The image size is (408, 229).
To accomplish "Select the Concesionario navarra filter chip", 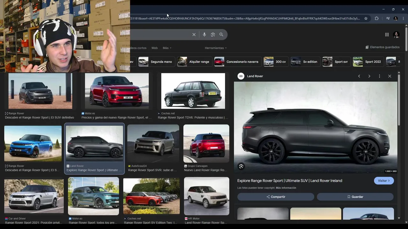I will coord(238,62).
